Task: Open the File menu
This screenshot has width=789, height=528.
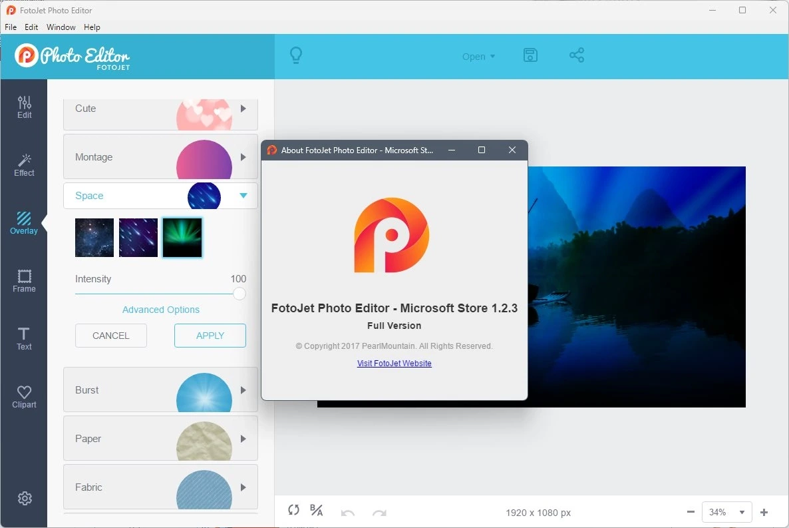Action: 11,27
